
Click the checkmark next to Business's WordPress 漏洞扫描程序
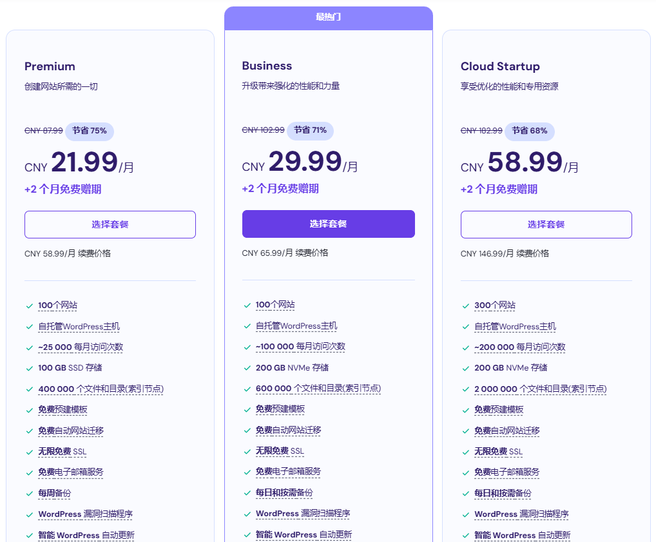247,514
